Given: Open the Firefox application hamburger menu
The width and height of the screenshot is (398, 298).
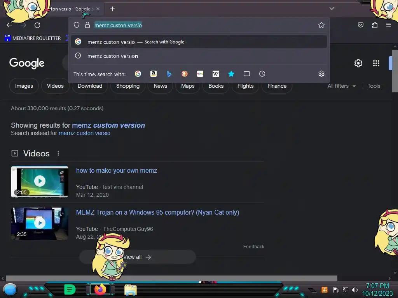Looking at the screenshot, I should (389, 25).
